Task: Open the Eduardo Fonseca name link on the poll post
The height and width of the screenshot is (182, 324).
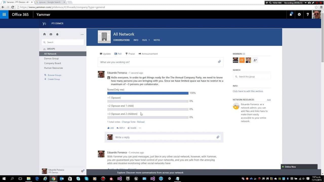Action: tap(117, 73)
